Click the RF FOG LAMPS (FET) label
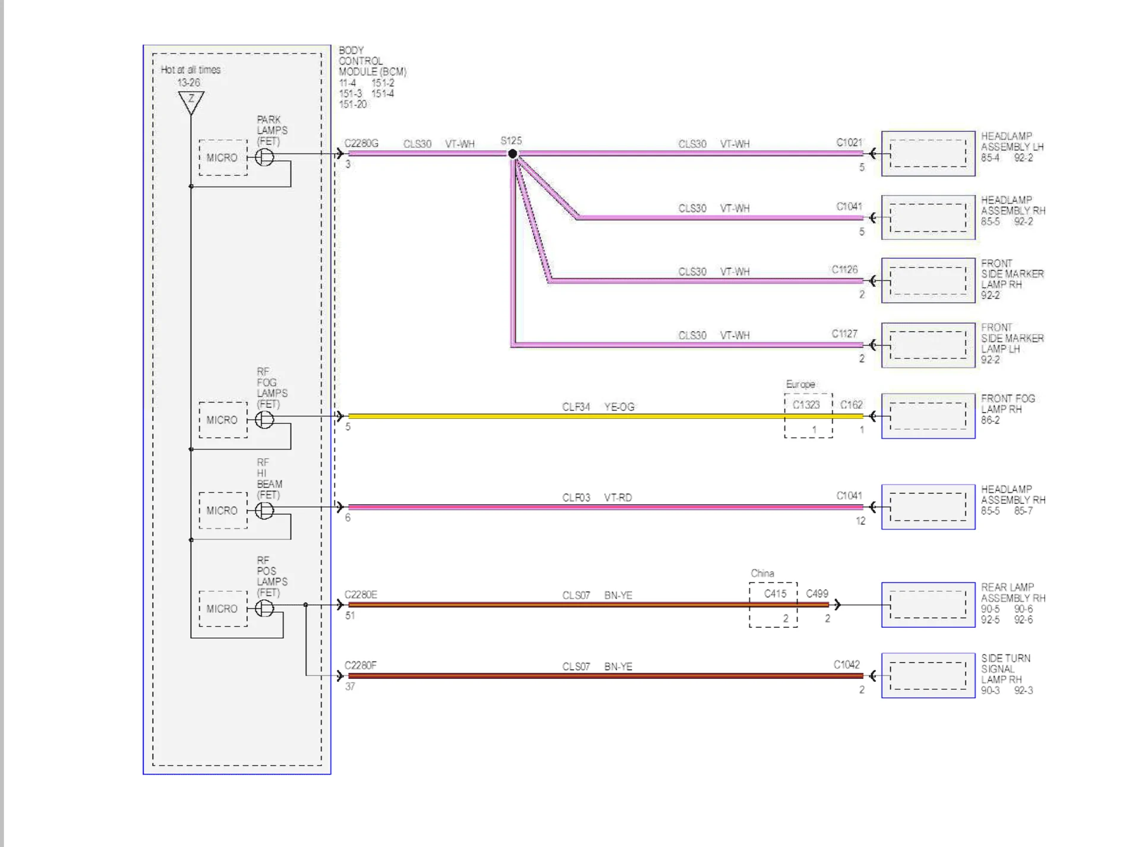 [x=272, y=388]
